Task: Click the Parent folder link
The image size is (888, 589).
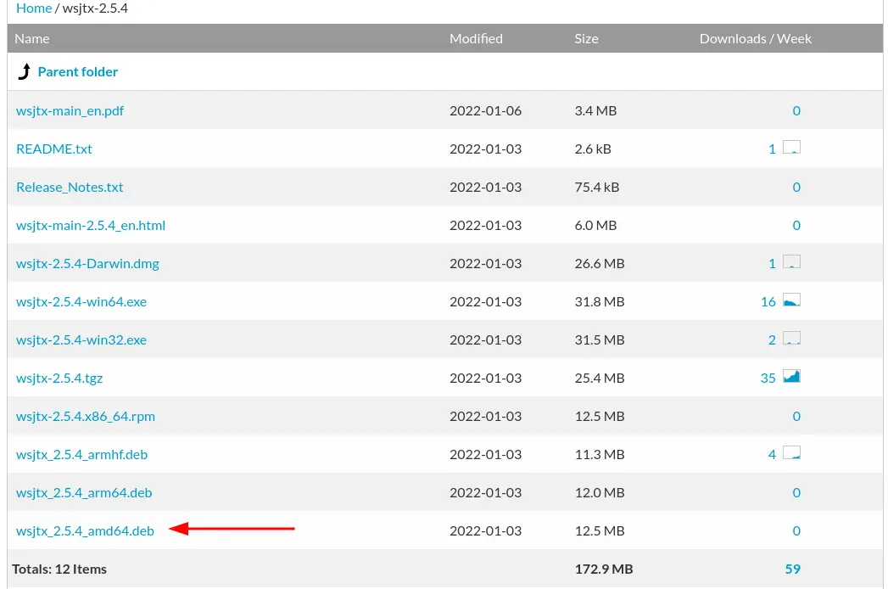Action: coord(77,72)
